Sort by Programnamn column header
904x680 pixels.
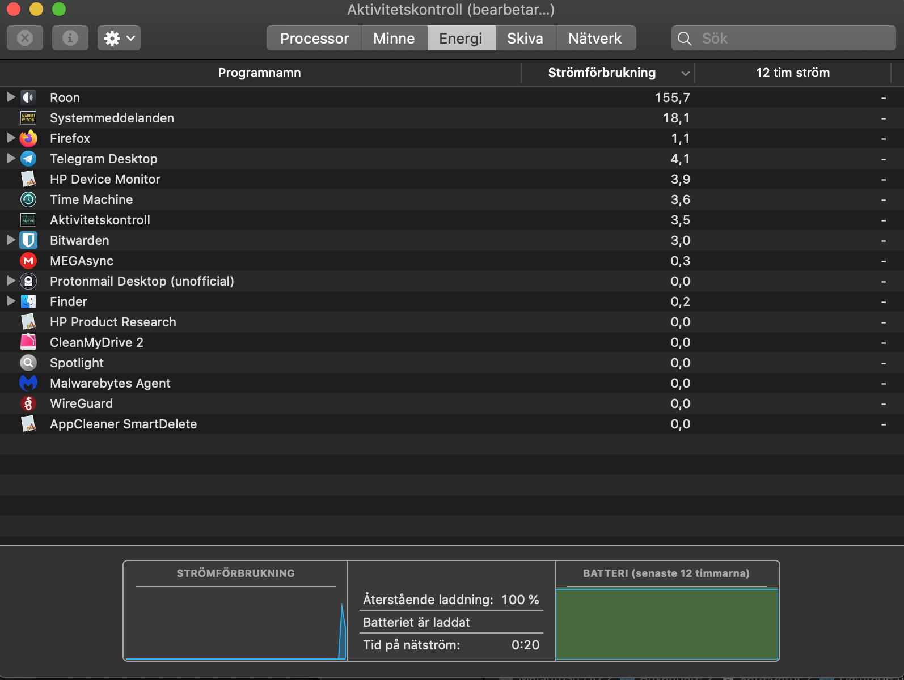coord(260,73)
